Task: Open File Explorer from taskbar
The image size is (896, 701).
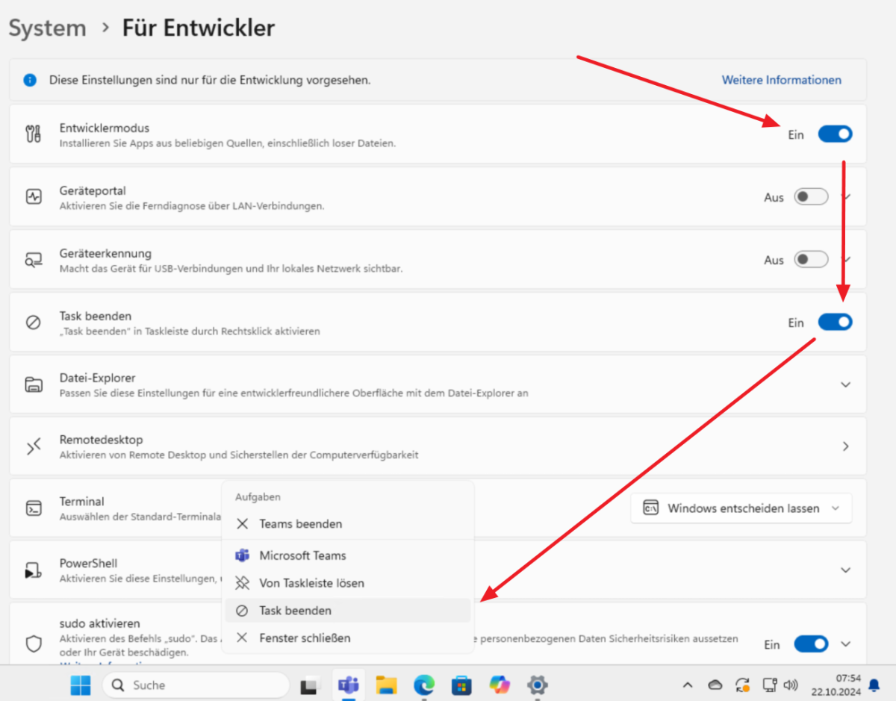Action: 386,685
